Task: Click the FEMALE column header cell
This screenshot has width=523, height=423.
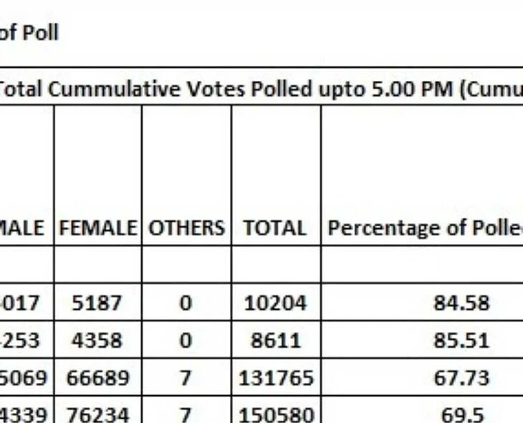Action: coord(97,228)
